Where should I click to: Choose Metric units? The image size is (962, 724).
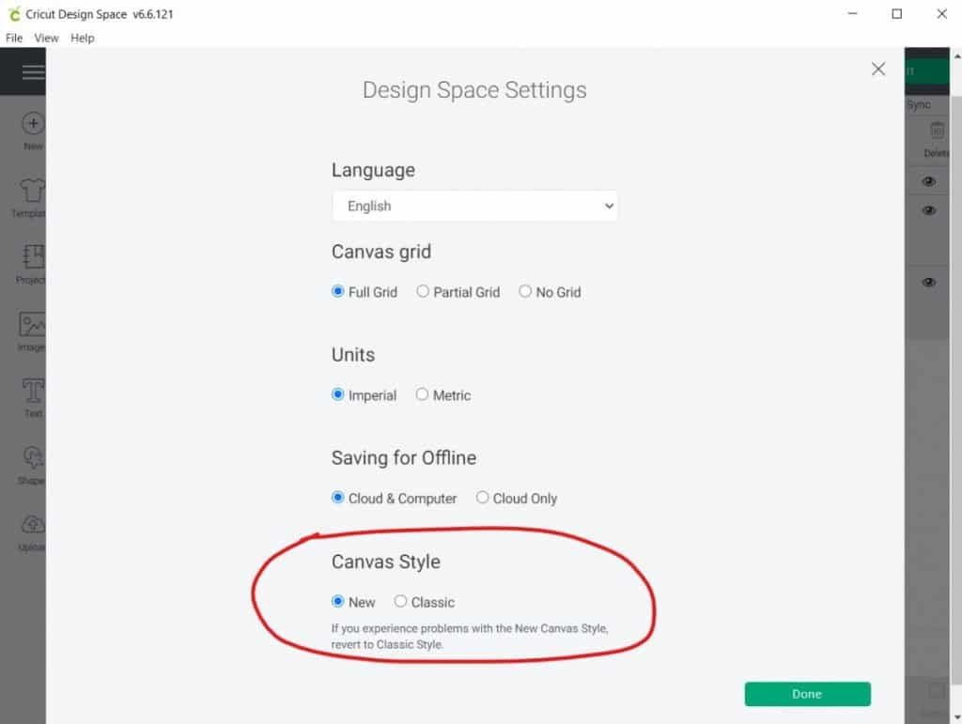point(422,394)
